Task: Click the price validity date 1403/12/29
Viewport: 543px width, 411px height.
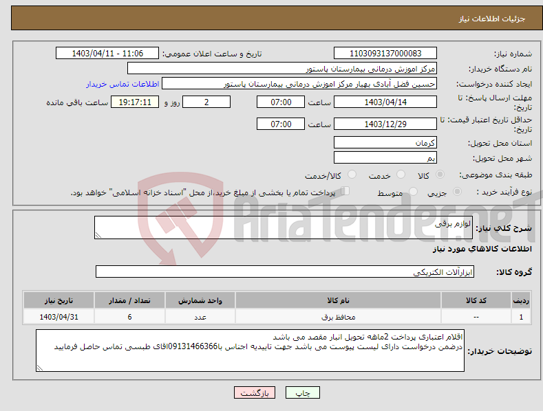Action: point(385,124)
